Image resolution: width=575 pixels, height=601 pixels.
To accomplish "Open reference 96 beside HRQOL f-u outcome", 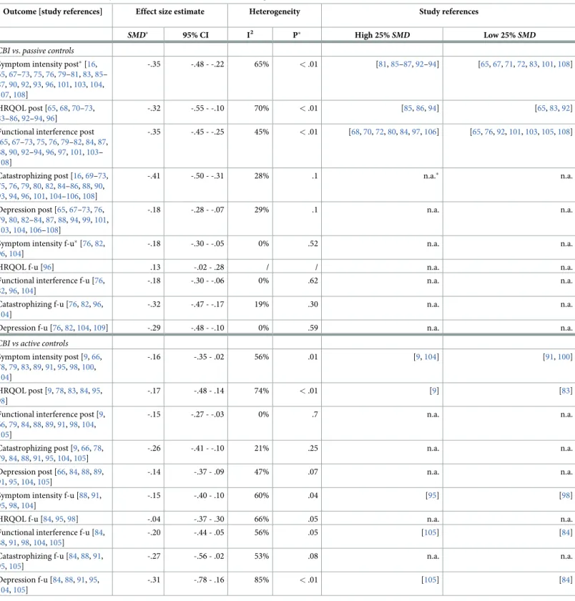I will click(x=47, y=267).
